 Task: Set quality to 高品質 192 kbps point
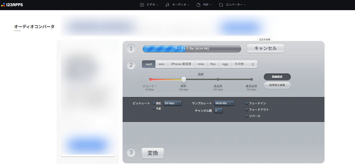(x=218, y=80)
